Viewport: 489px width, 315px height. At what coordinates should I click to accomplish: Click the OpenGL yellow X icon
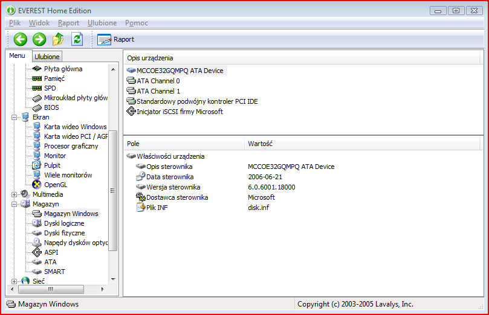(x=37, y=185)
